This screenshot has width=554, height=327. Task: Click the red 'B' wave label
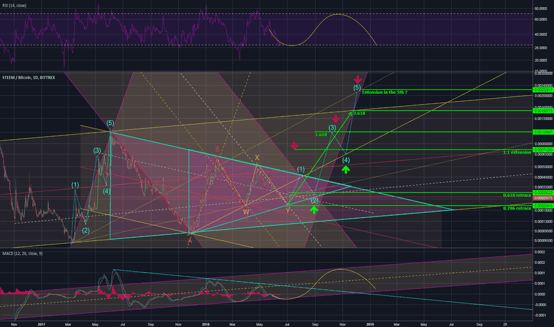[x=218, y=149]
